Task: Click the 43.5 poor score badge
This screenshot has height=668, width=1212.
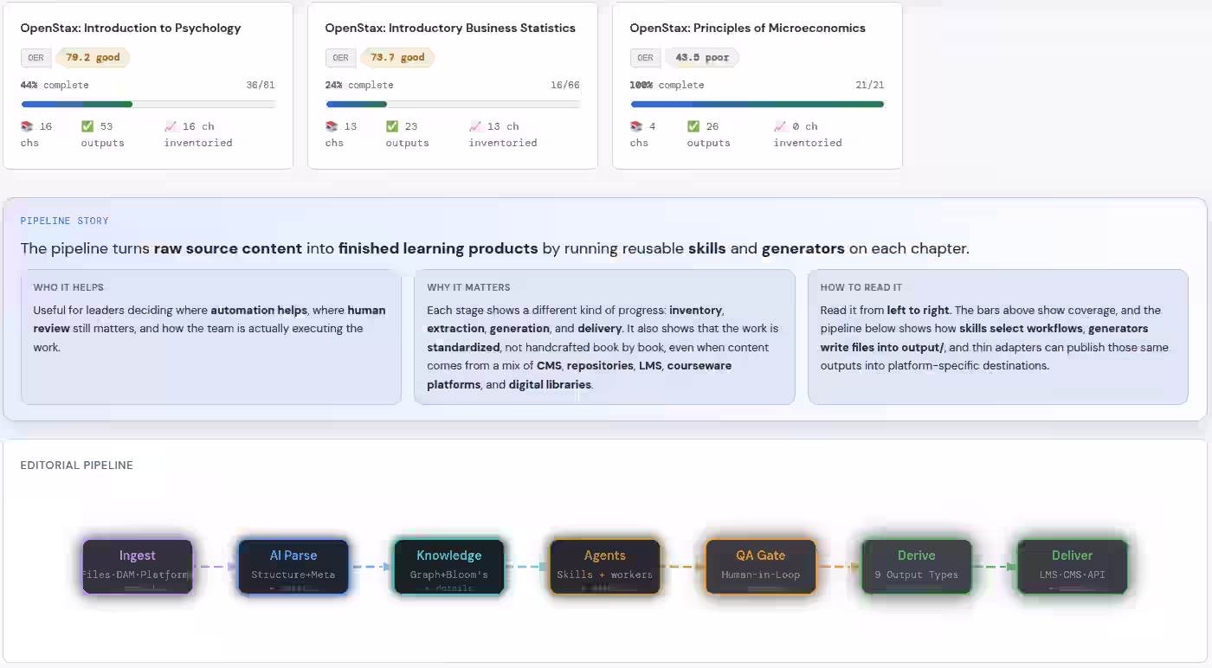Action: click(x=702, y=58)
